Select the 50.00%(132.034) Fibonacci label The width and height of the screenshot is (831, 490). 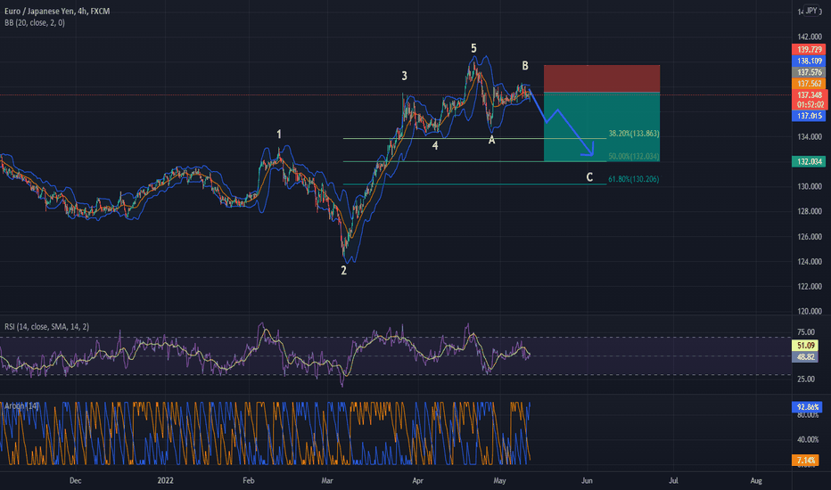tap(634, 156)
